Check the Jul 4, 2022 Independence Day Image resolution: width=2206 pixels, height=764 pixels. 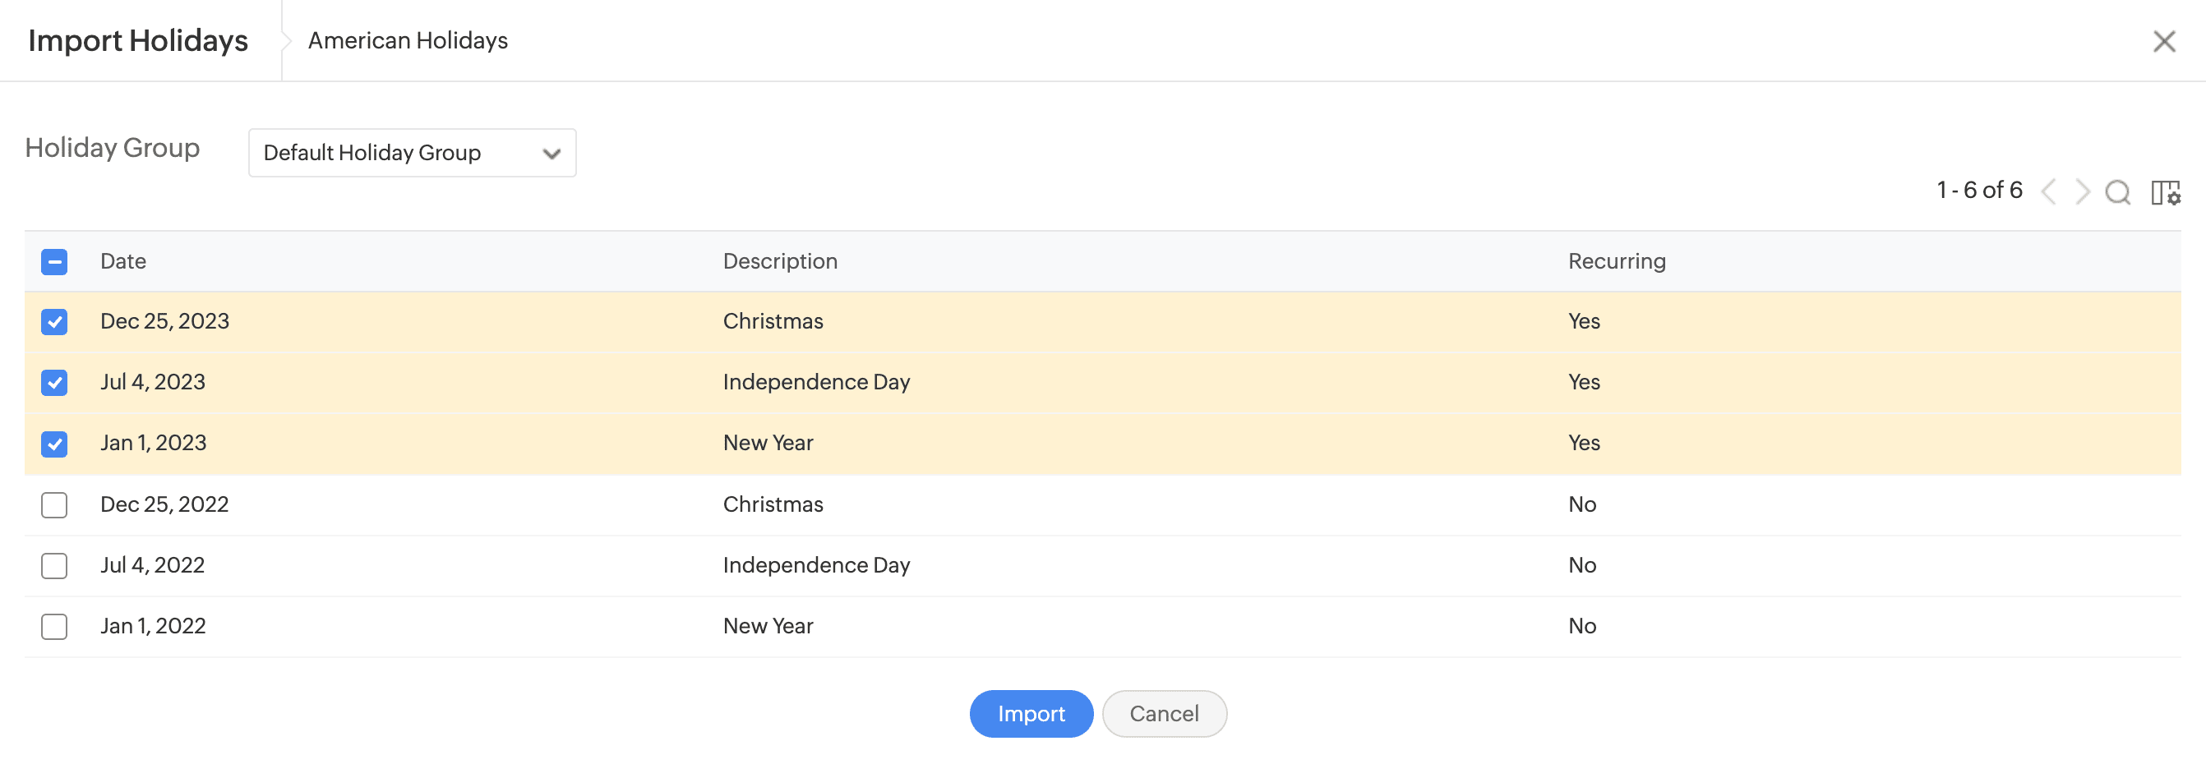pos(54,565)
